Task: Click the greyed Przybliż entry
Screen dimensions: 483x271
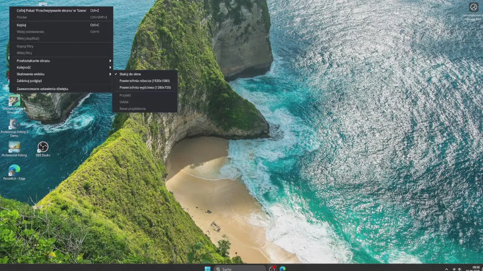Action: (x=145, y=95)
